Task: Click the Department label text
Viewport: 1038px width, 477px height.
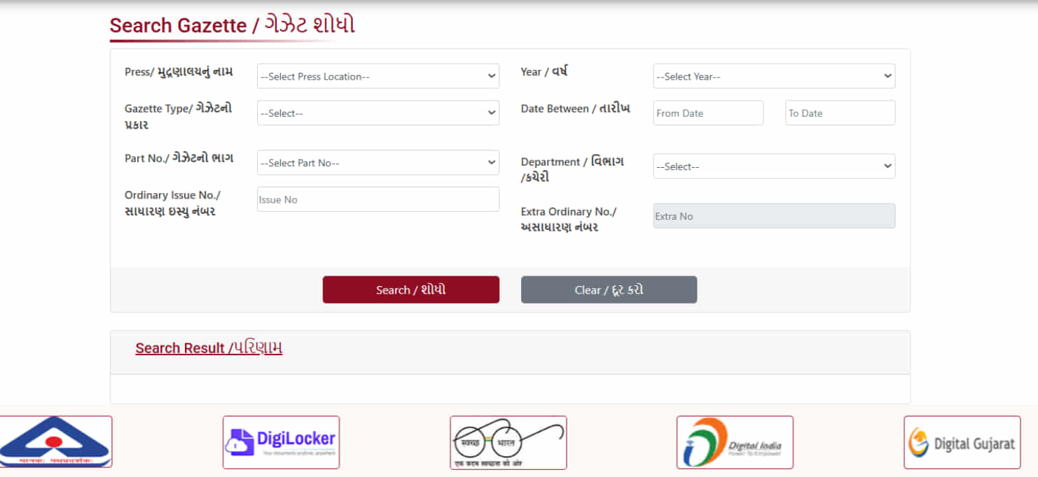Action: [572, 169]
